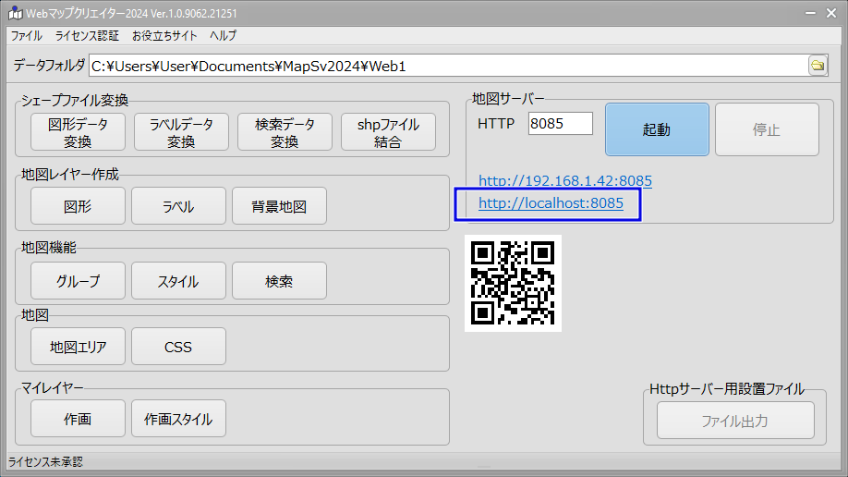The height and width of the screenshot is (477, 848).
Task: Open the ヘルプ menu
Action: (x=223, y=36)
